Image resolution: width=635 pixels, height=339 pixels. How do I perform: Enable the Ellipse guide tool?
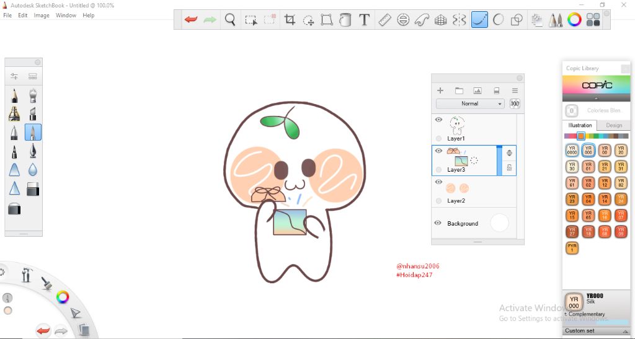[403, 19]
